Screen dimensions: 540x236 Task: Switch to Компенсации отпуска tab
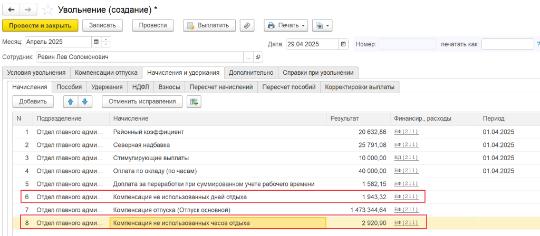pyautogui.click(x=107, y=73)
